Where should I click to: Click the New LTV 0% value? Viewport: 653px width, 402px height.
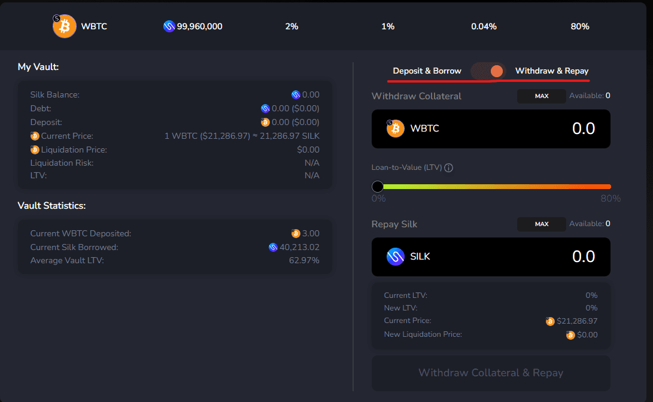coord(591,308)
